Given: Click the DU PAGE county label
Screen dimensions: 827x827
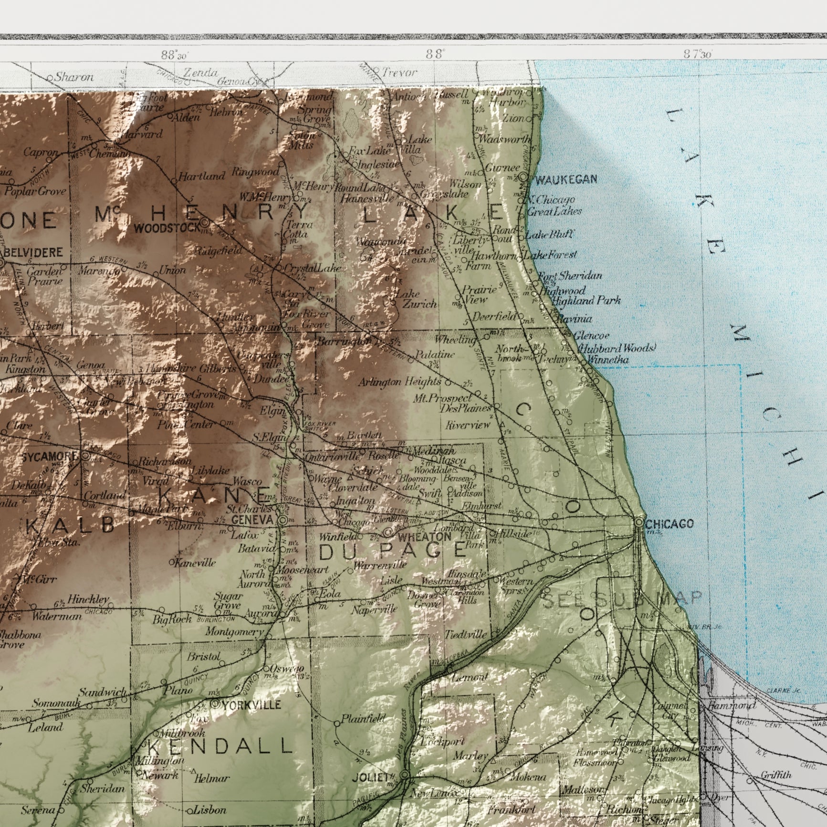Looking at the screenshot, I should coord(392,552).
